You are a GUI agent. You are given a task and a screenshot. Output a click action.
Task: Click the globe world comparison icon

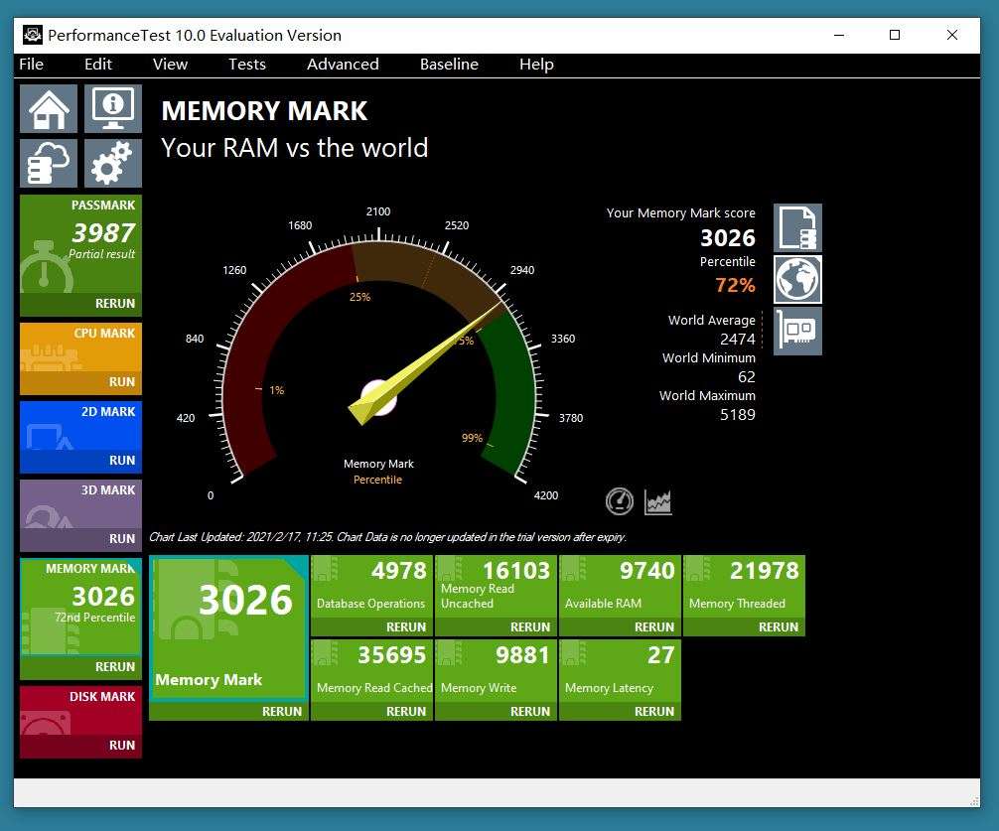[797, 280]
